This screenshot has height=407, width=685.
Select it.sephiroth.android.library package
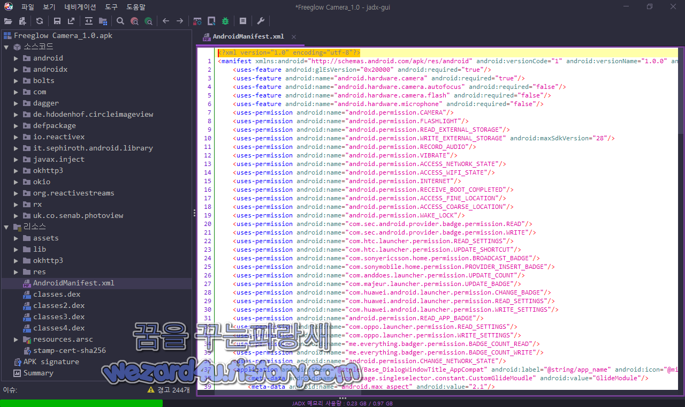point(88,148)
